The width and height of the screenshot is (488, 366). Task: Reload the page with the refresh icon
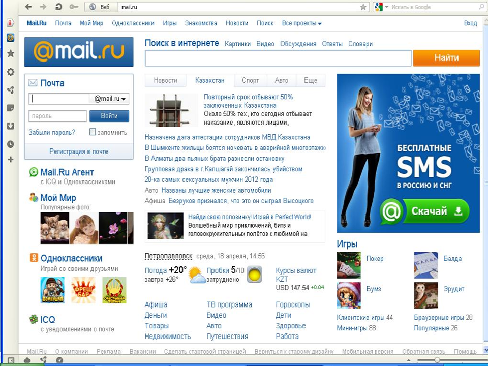pos(59,7)
